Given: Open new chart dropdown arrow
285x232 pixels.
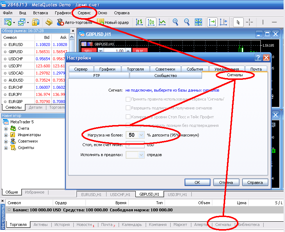Looking at the screenshot, I should coord(14,23).
